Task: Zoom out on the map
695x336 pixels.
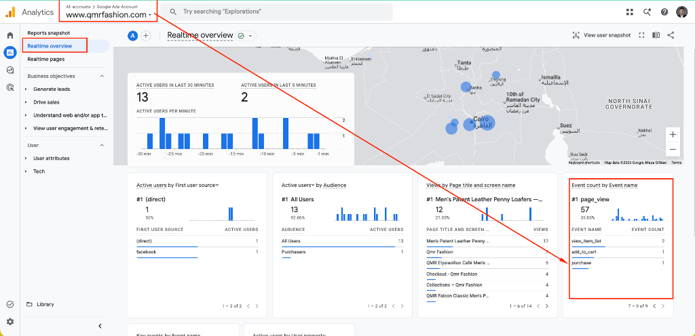Action: 673,150
